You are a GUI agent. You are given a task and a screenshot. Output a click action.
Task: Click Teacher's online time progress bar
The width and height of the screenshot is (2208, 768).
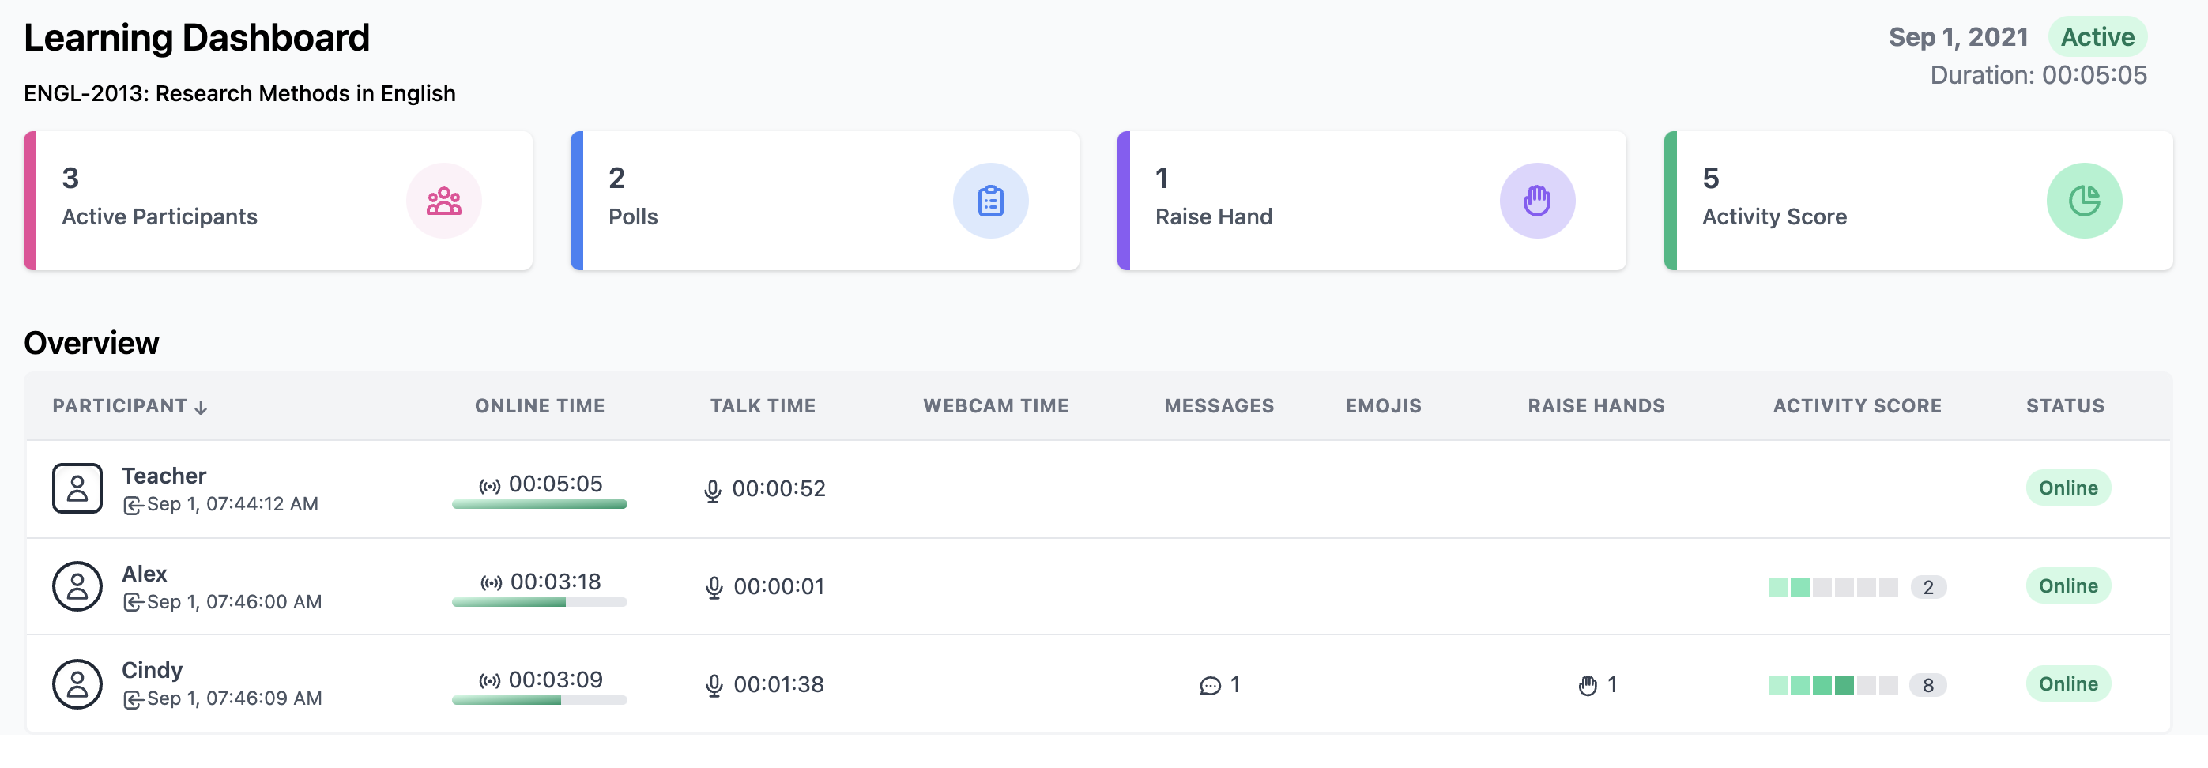click(540, 505)
